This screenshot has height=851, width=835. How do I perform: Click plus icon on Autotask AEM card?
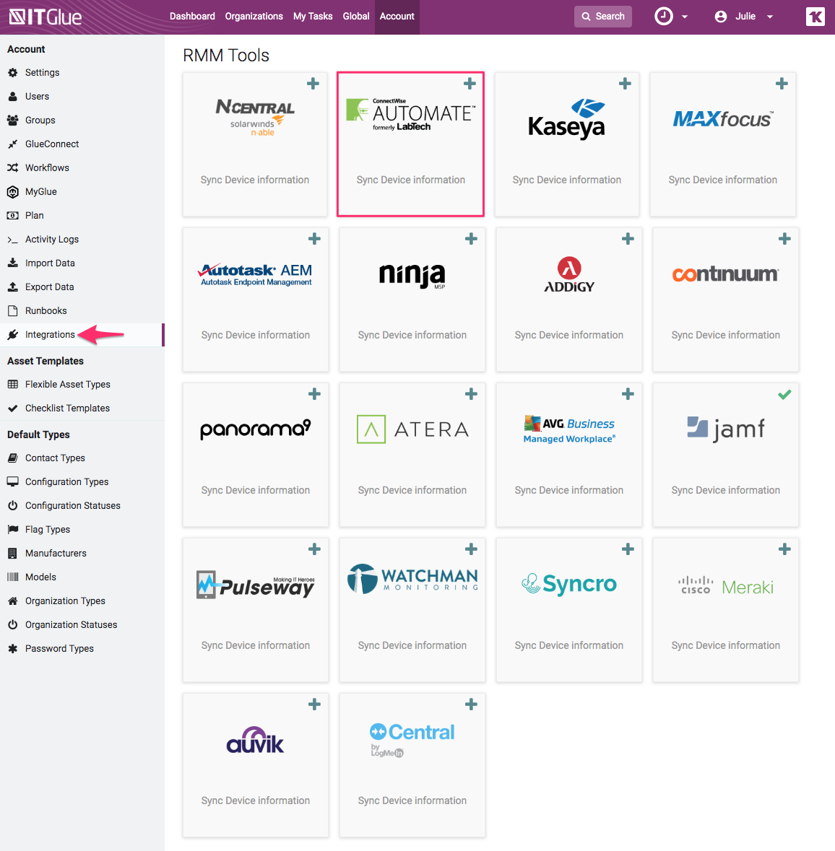click(314, 239)
